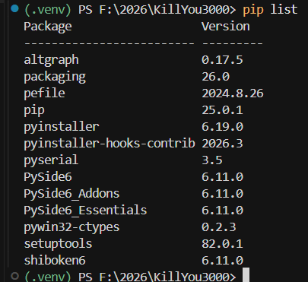Select the 'PySide6_Addons' package name
The image size is (308, 282).
(x=71, y=194)
